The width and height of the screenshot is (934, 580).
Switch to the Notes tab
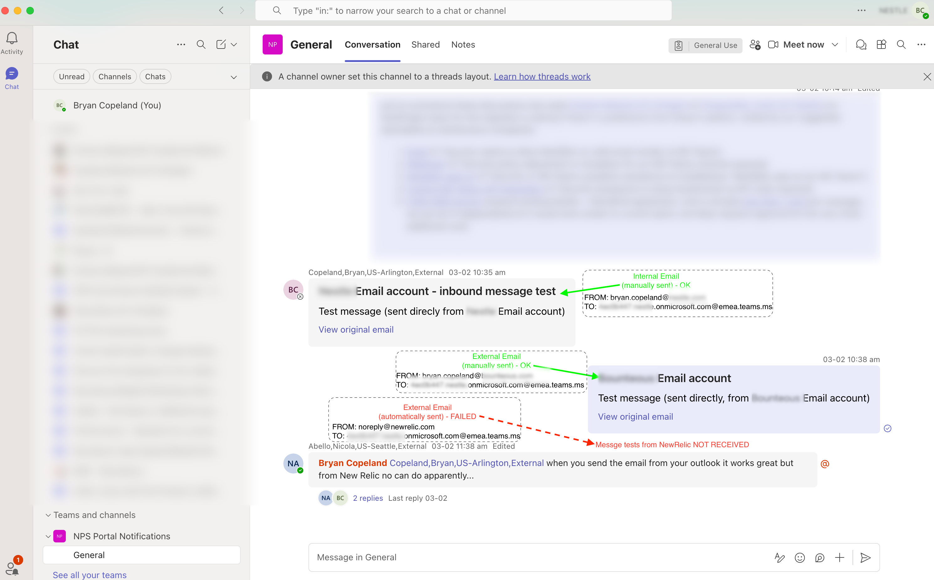463,44
